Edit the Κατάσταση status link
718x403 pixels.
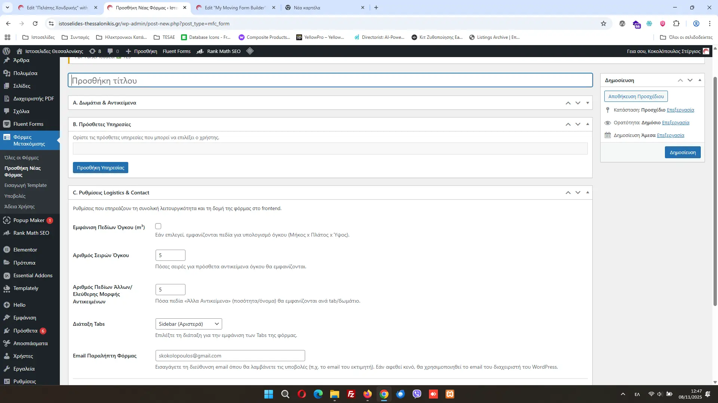(x=680, y=110)
